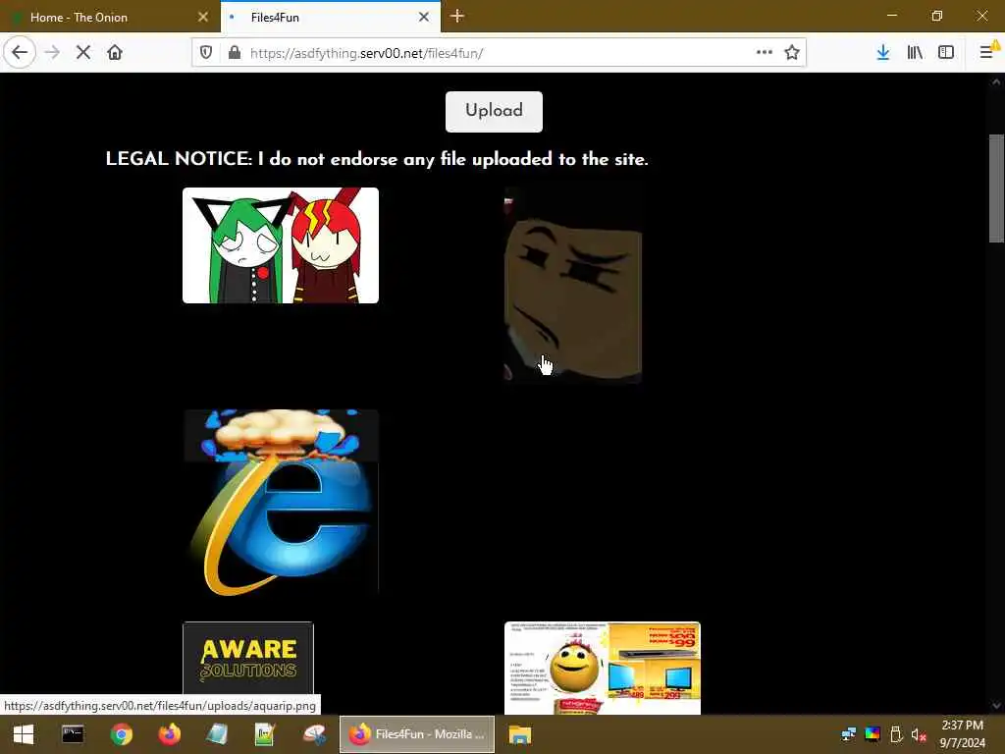
Task: Launch Google Chrome from taskbar
Action: pyautogui.click(x=121, y=734)
